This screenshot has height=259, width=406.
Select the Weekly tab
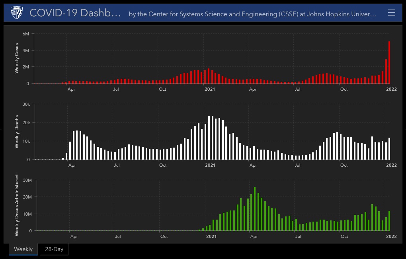[23, 249]
